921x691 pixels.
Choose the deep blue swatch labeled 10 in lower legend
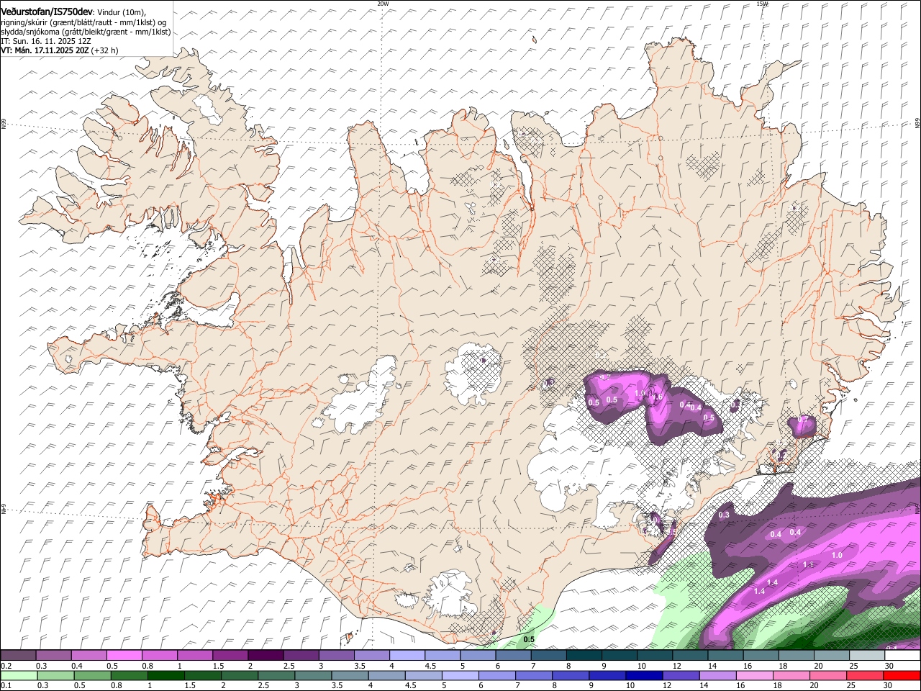click(644, 675)
